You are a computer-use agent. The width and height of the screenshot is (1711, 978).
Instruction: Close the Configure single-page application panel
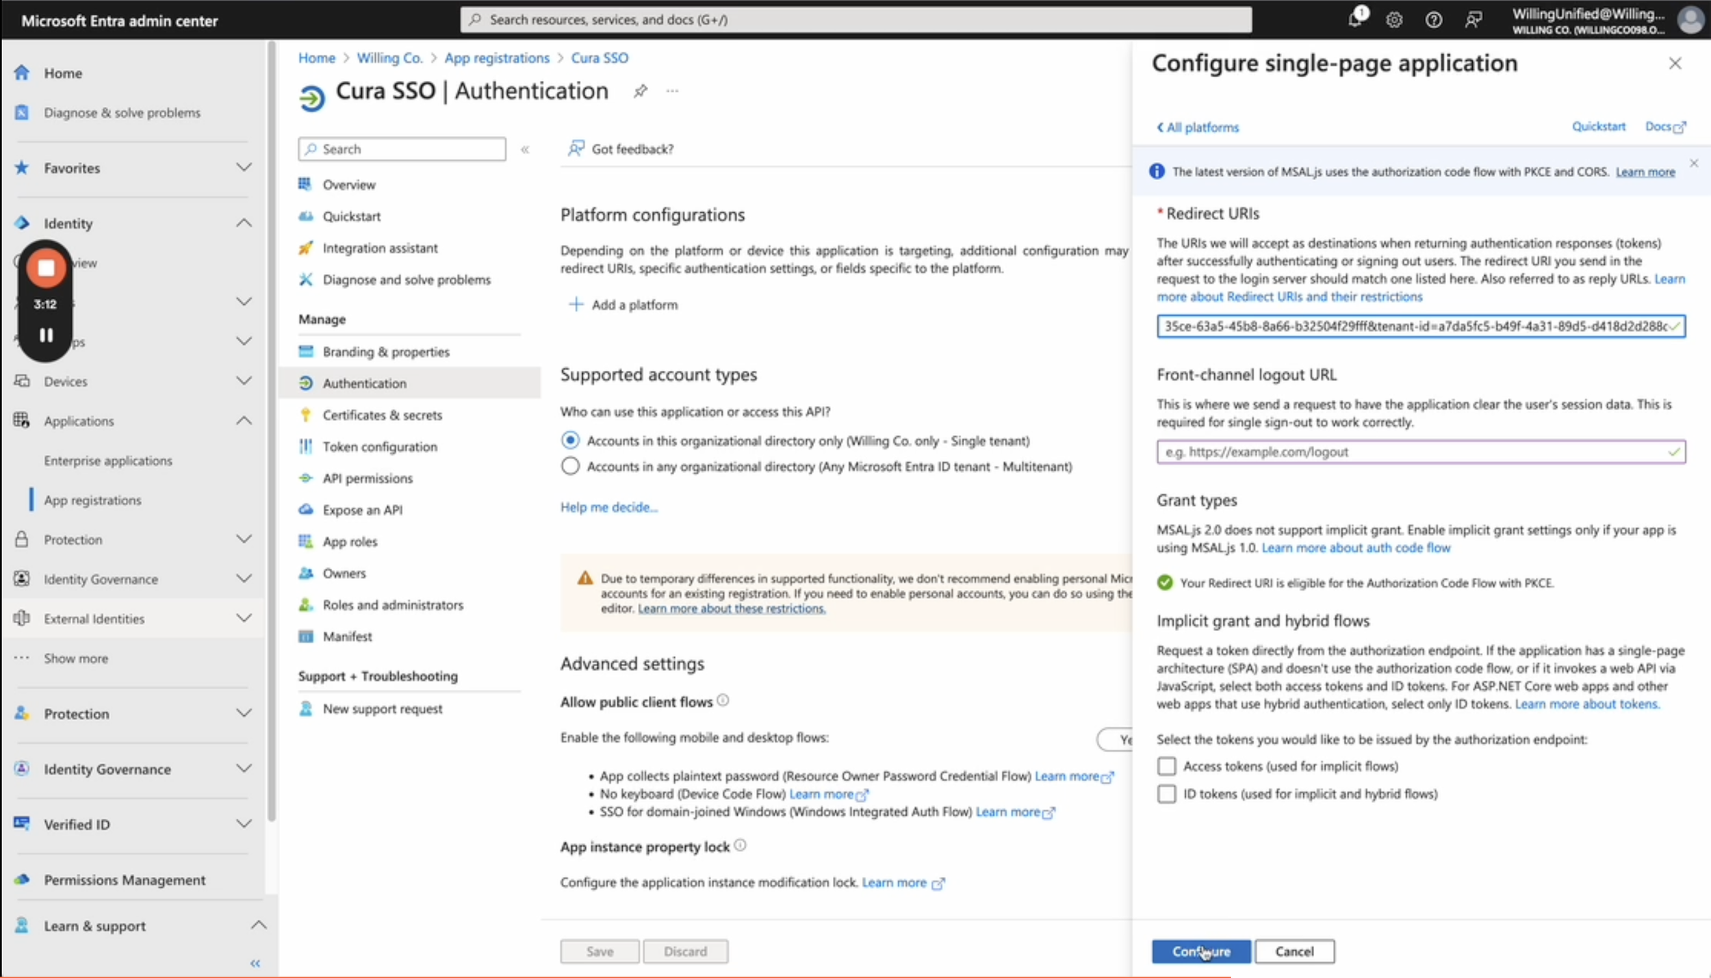(1675, 64)
